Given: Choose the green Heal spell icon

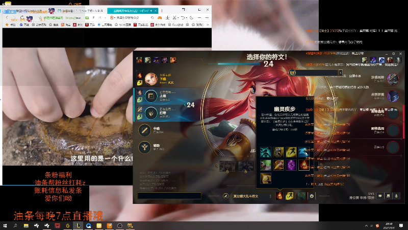Looking at the screenshot, I should coord(265,165).
